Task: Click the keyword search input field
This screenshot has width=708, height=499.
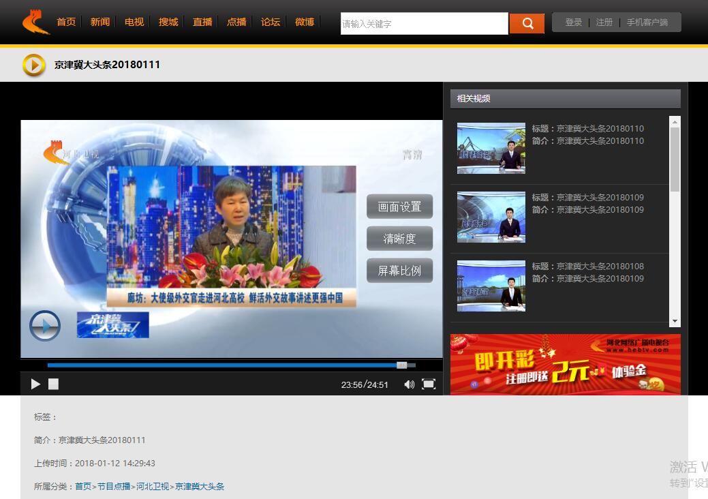Action: click(424, 24)
